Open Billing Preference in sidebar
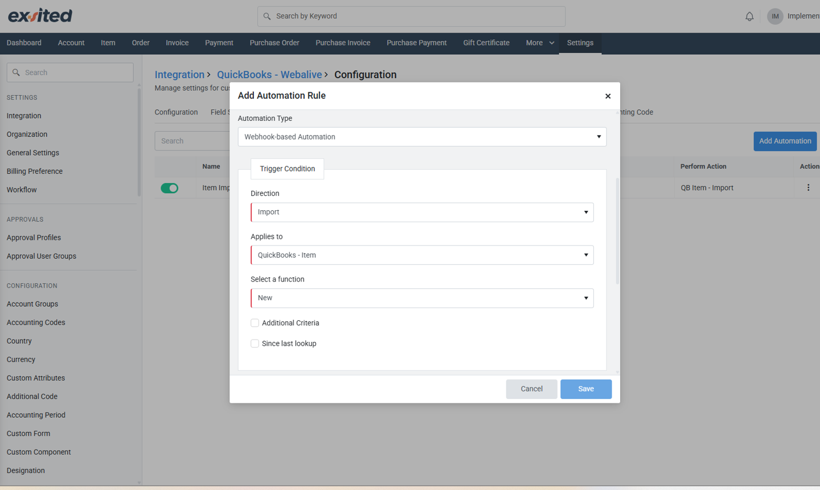This screenshot has height=490, width=820. (x=35, y=171)
